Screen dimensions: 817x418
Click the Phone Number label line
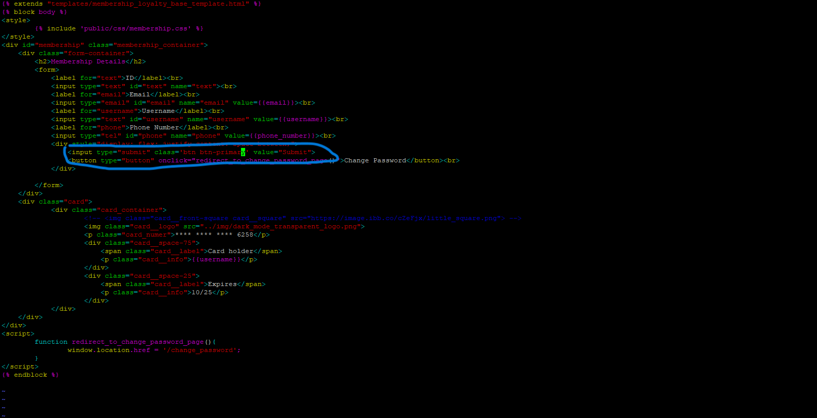click(140, 127)
